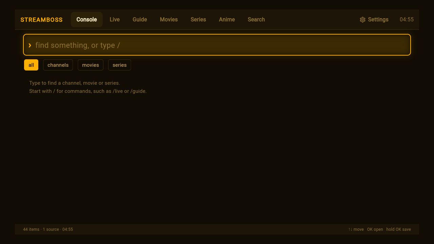Open the Console tab
Viewport: 434px width, 244px height.
(x=86, y=20)
